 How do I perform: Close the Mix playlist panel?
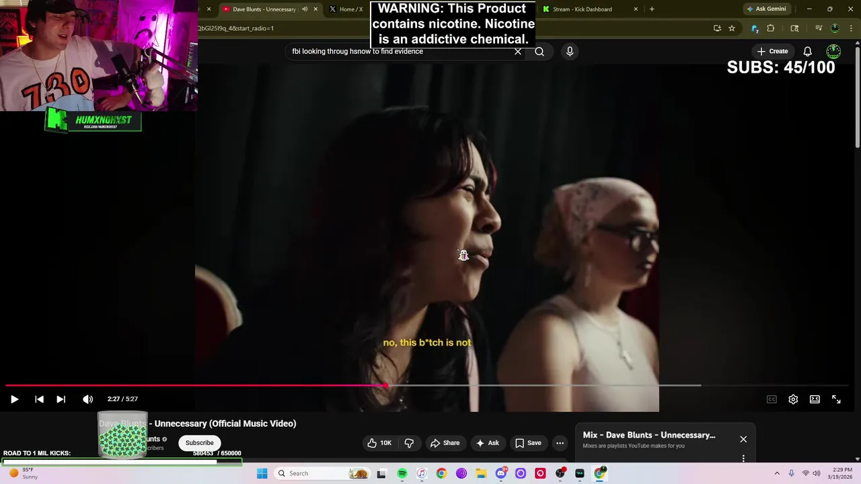[743, 439]
